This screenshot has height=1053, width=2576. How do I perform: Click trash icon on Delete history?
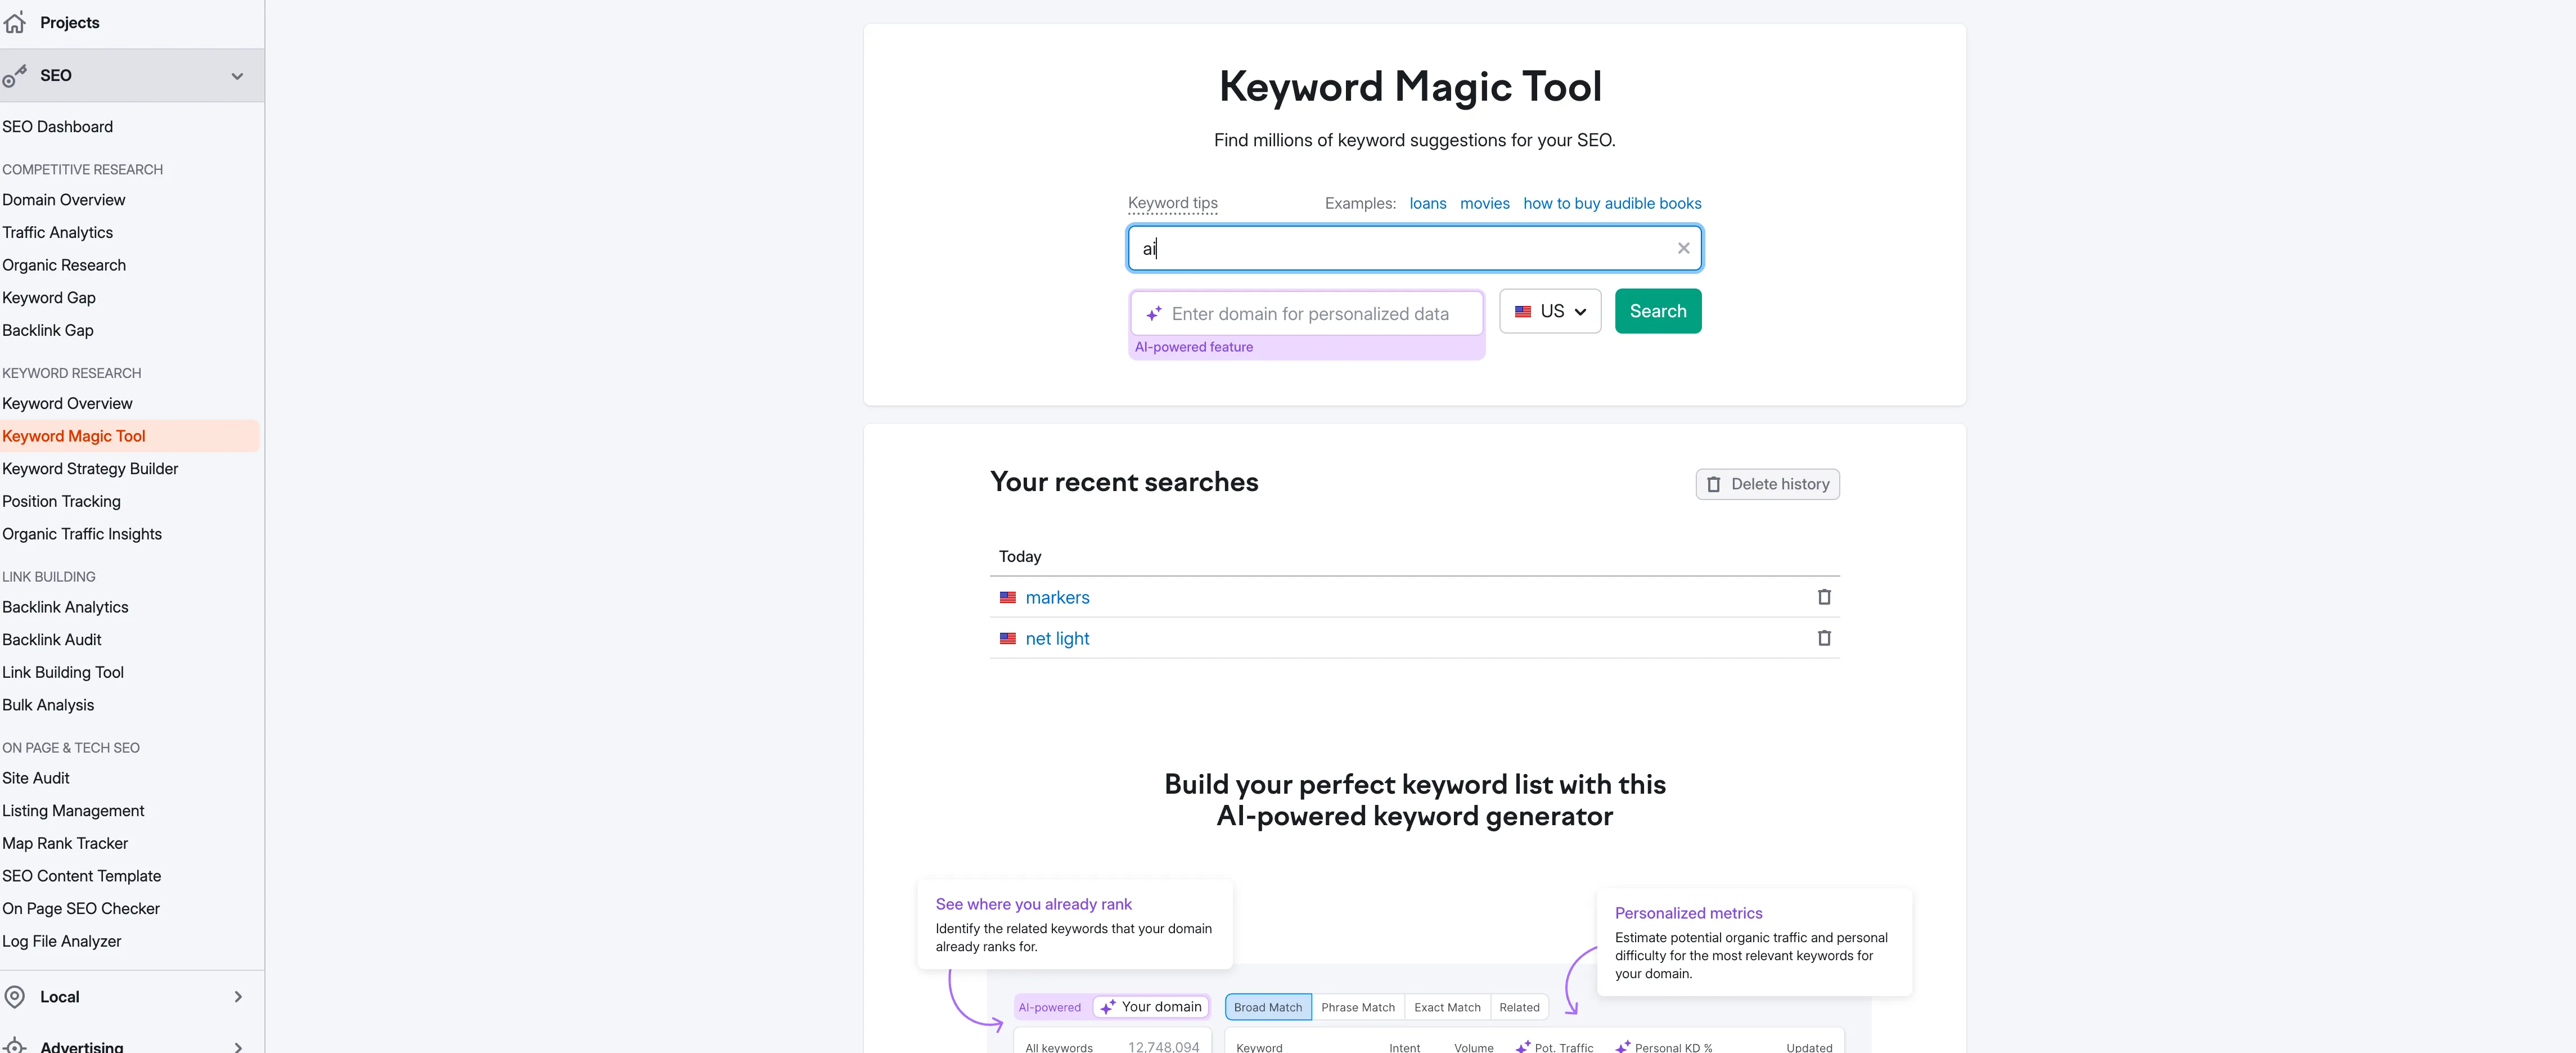(1714, 485)
